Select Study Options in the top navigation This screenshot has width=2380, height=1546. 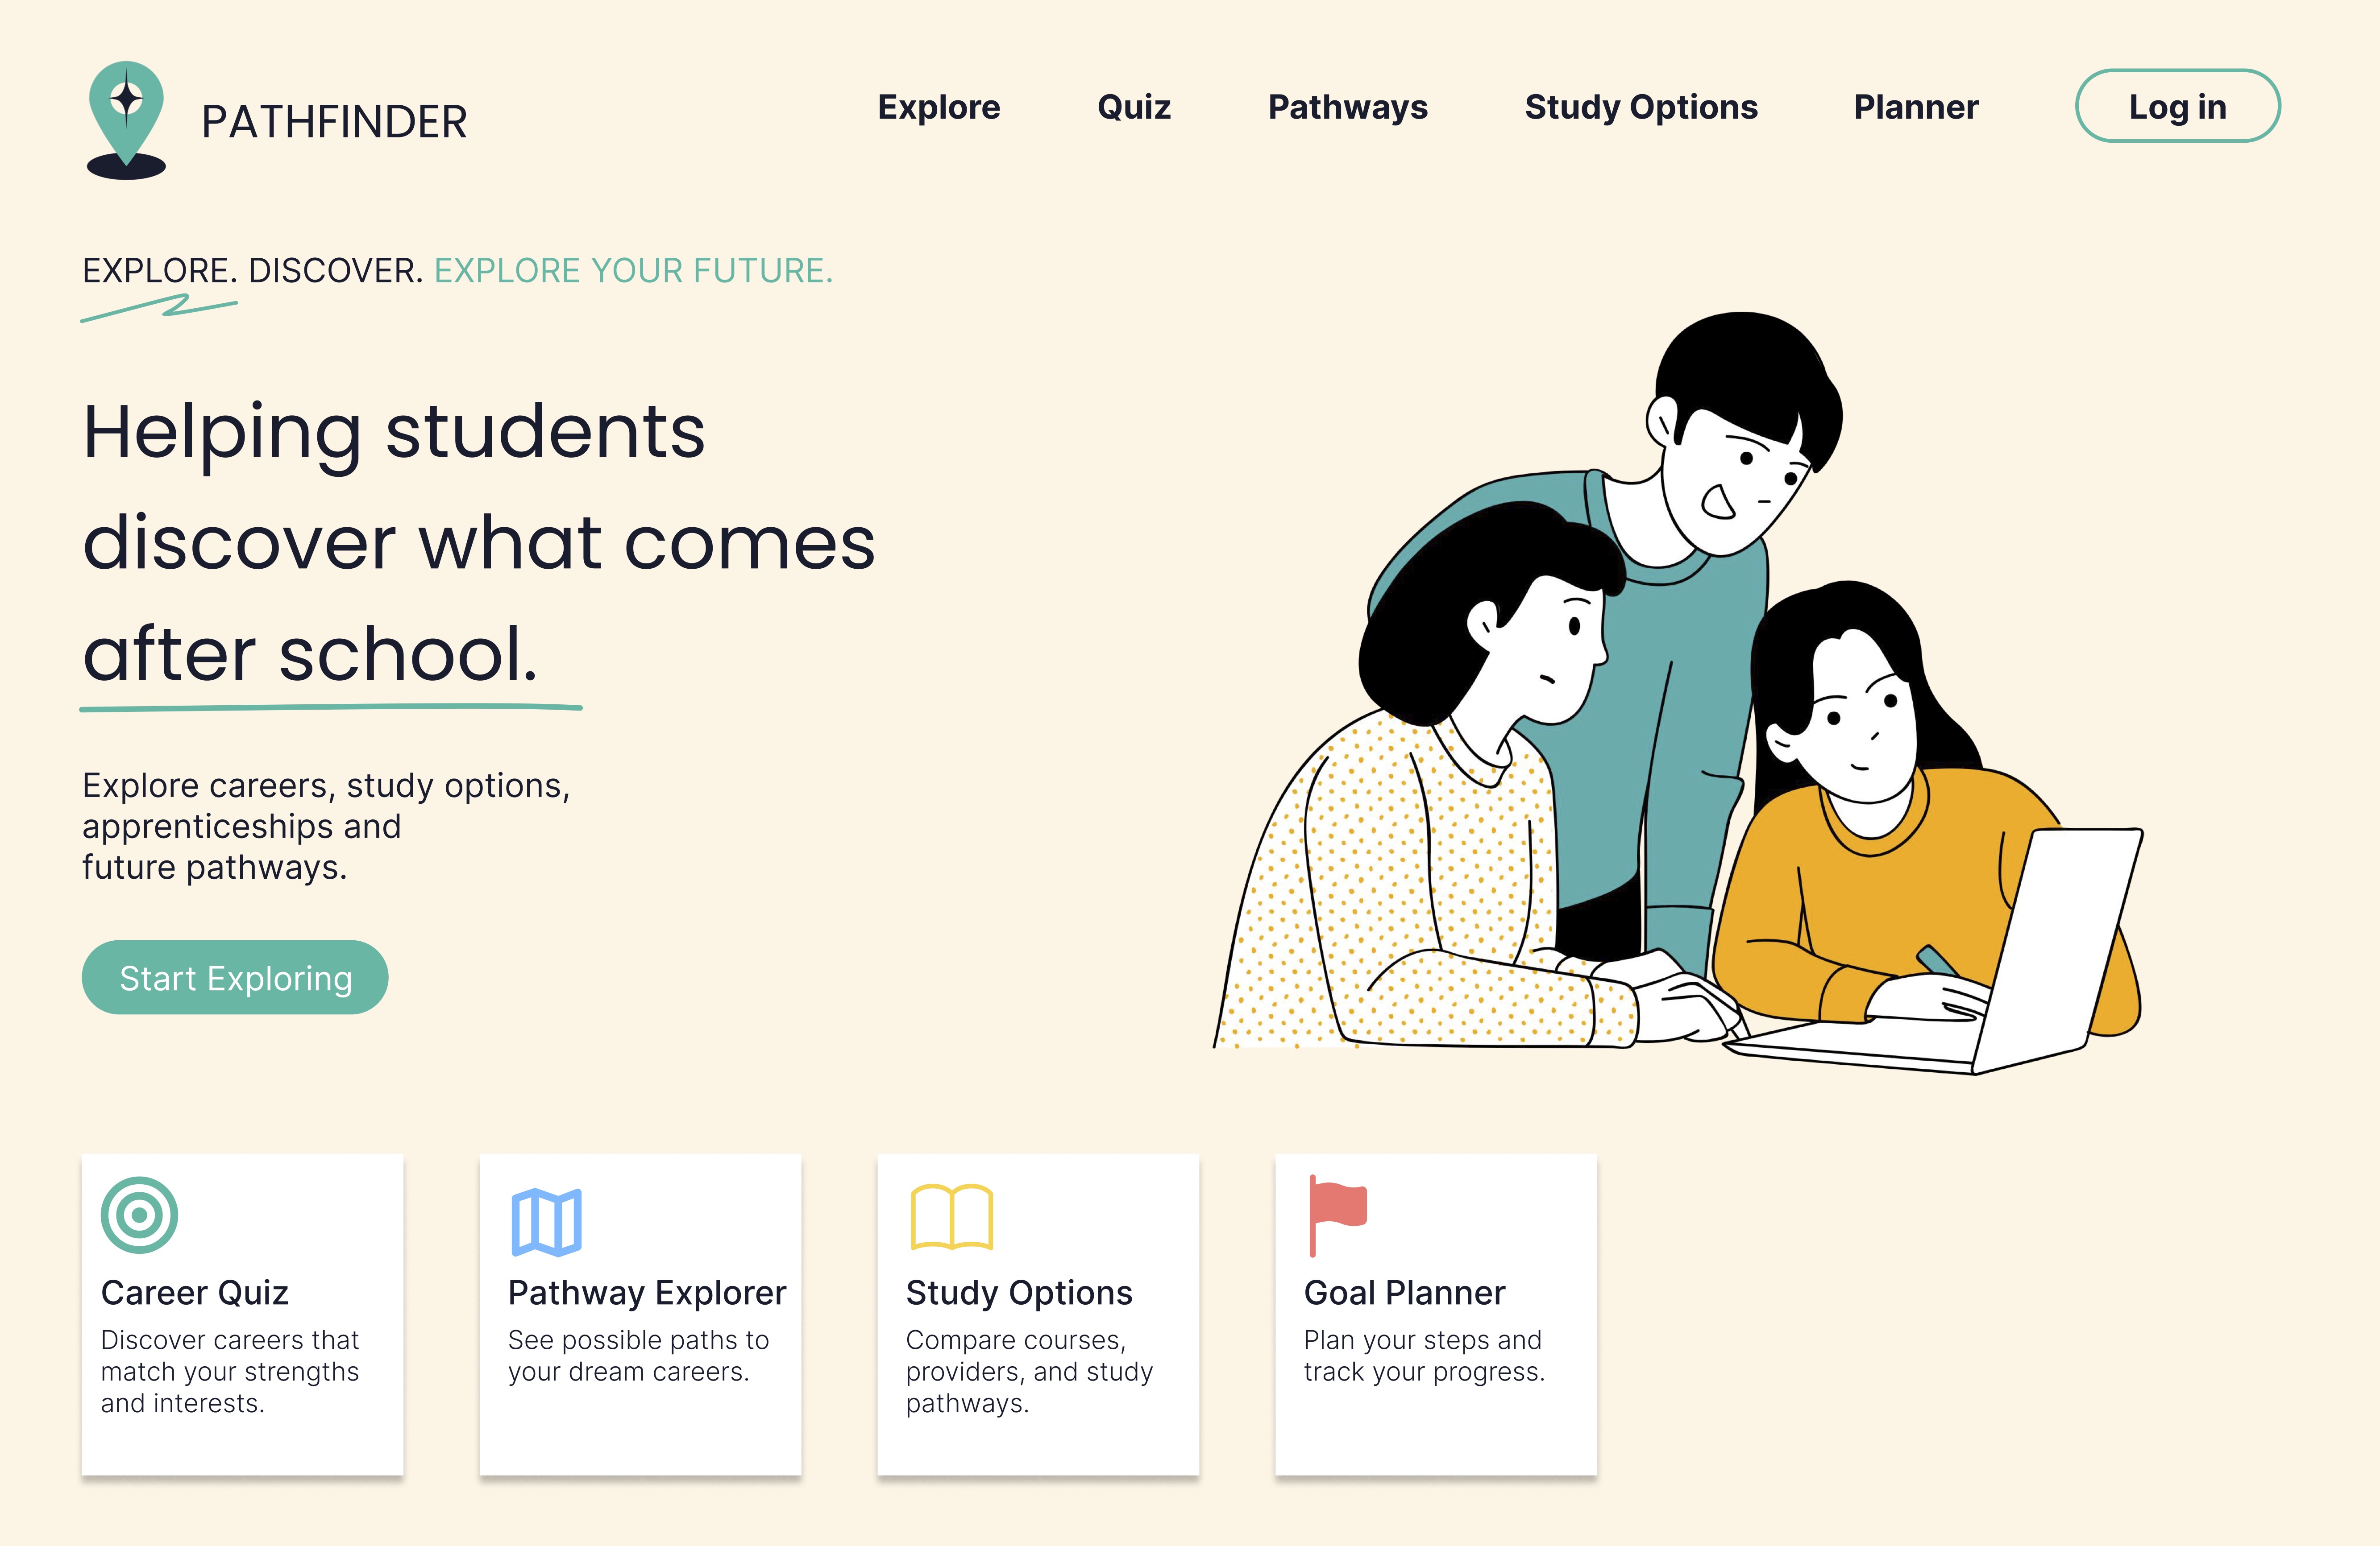coord(1641,107)
